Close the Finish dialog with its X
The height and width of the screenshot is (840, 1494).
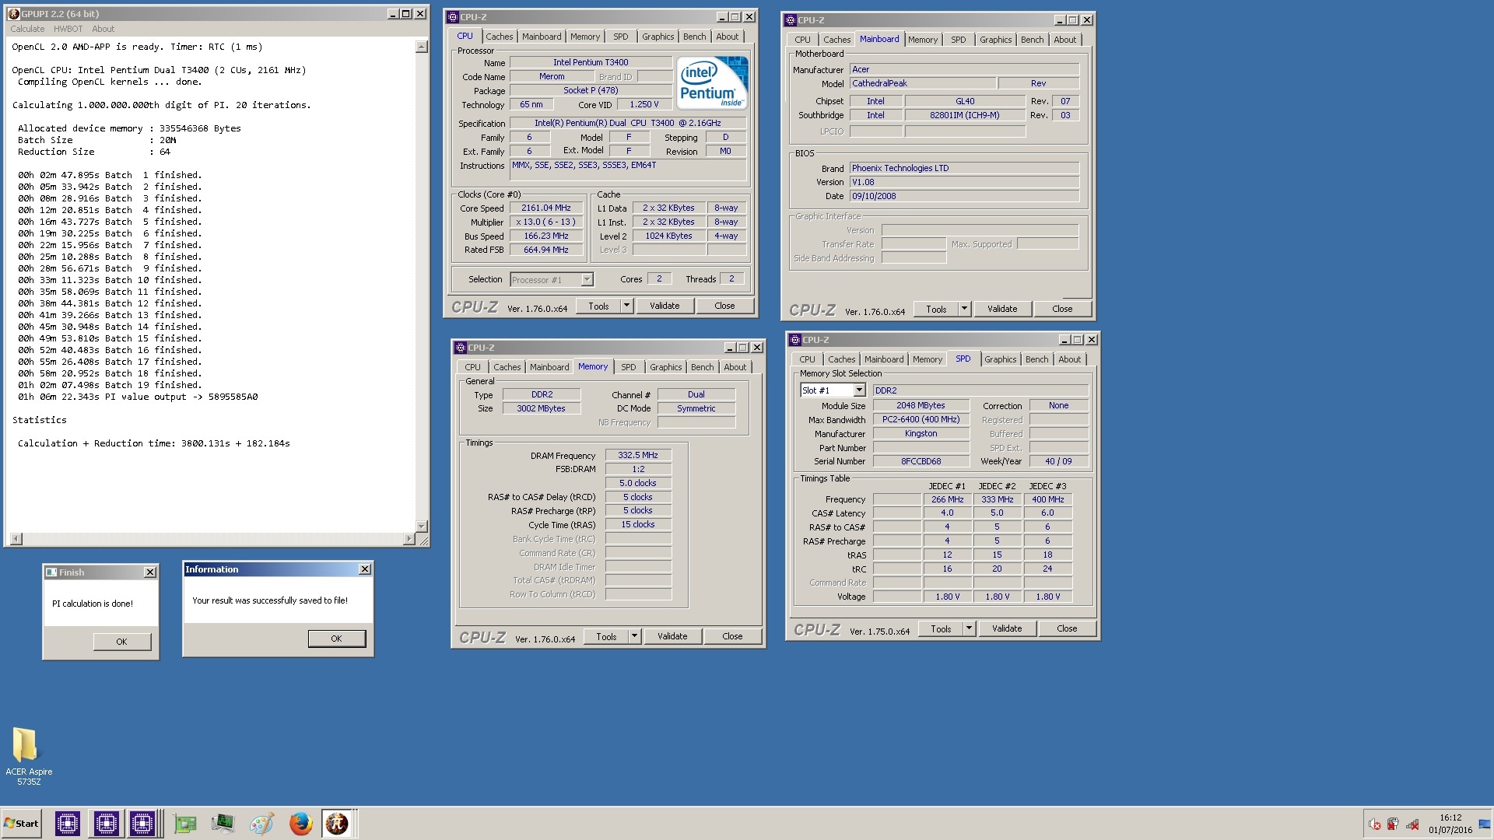click(150, 572)
